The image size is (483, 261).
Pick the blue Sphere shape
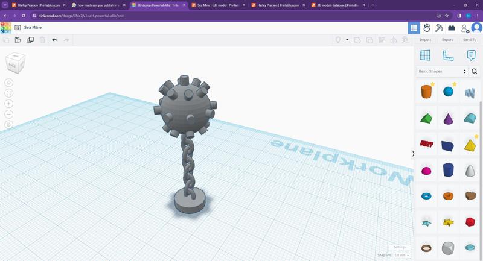(x=448, y=92)
